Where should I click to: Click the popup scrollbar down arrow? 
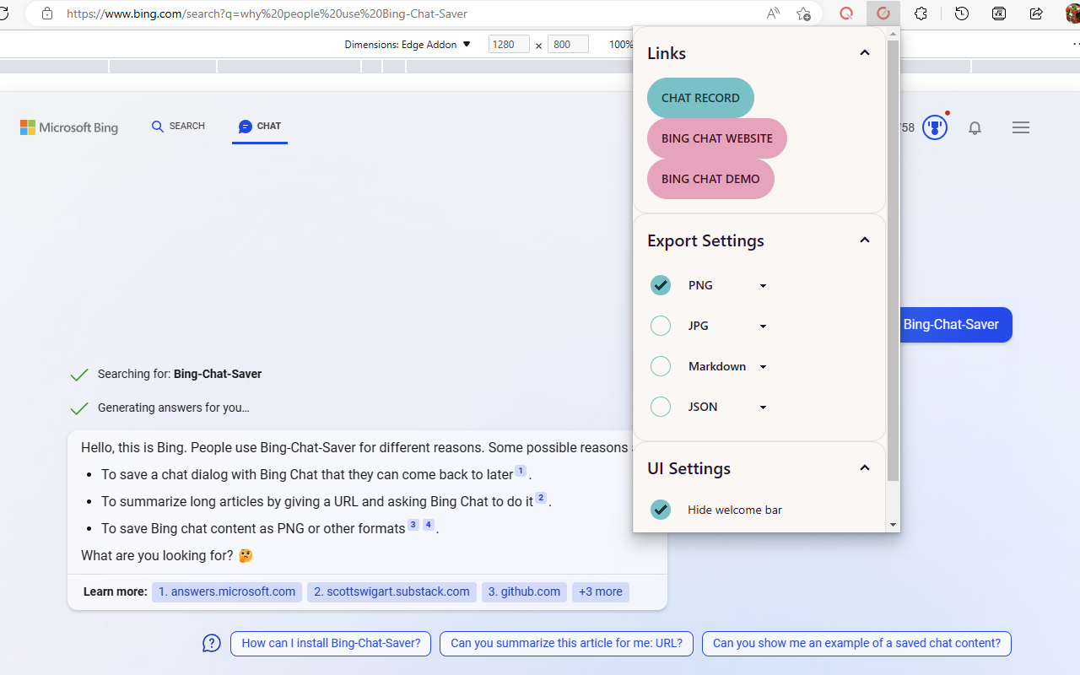pos(894,525)
